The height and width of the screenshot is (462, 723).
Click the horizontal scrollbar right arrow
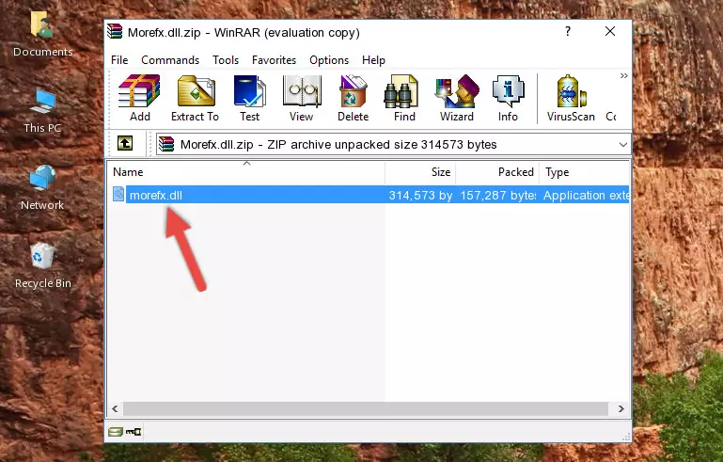click(621, 408)
